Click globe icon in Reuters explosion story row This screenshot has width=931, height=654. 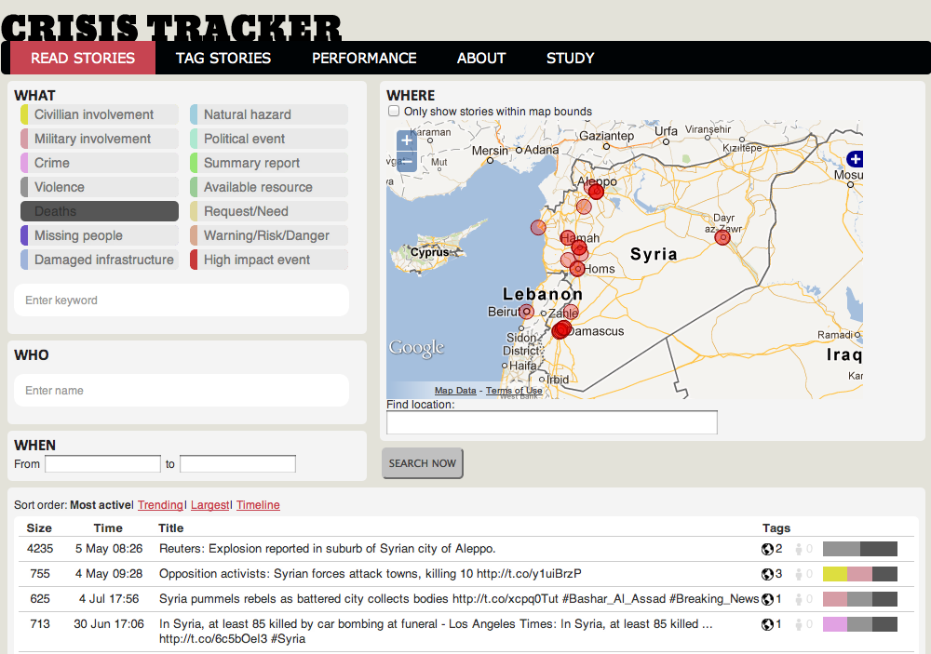(768, 549)
